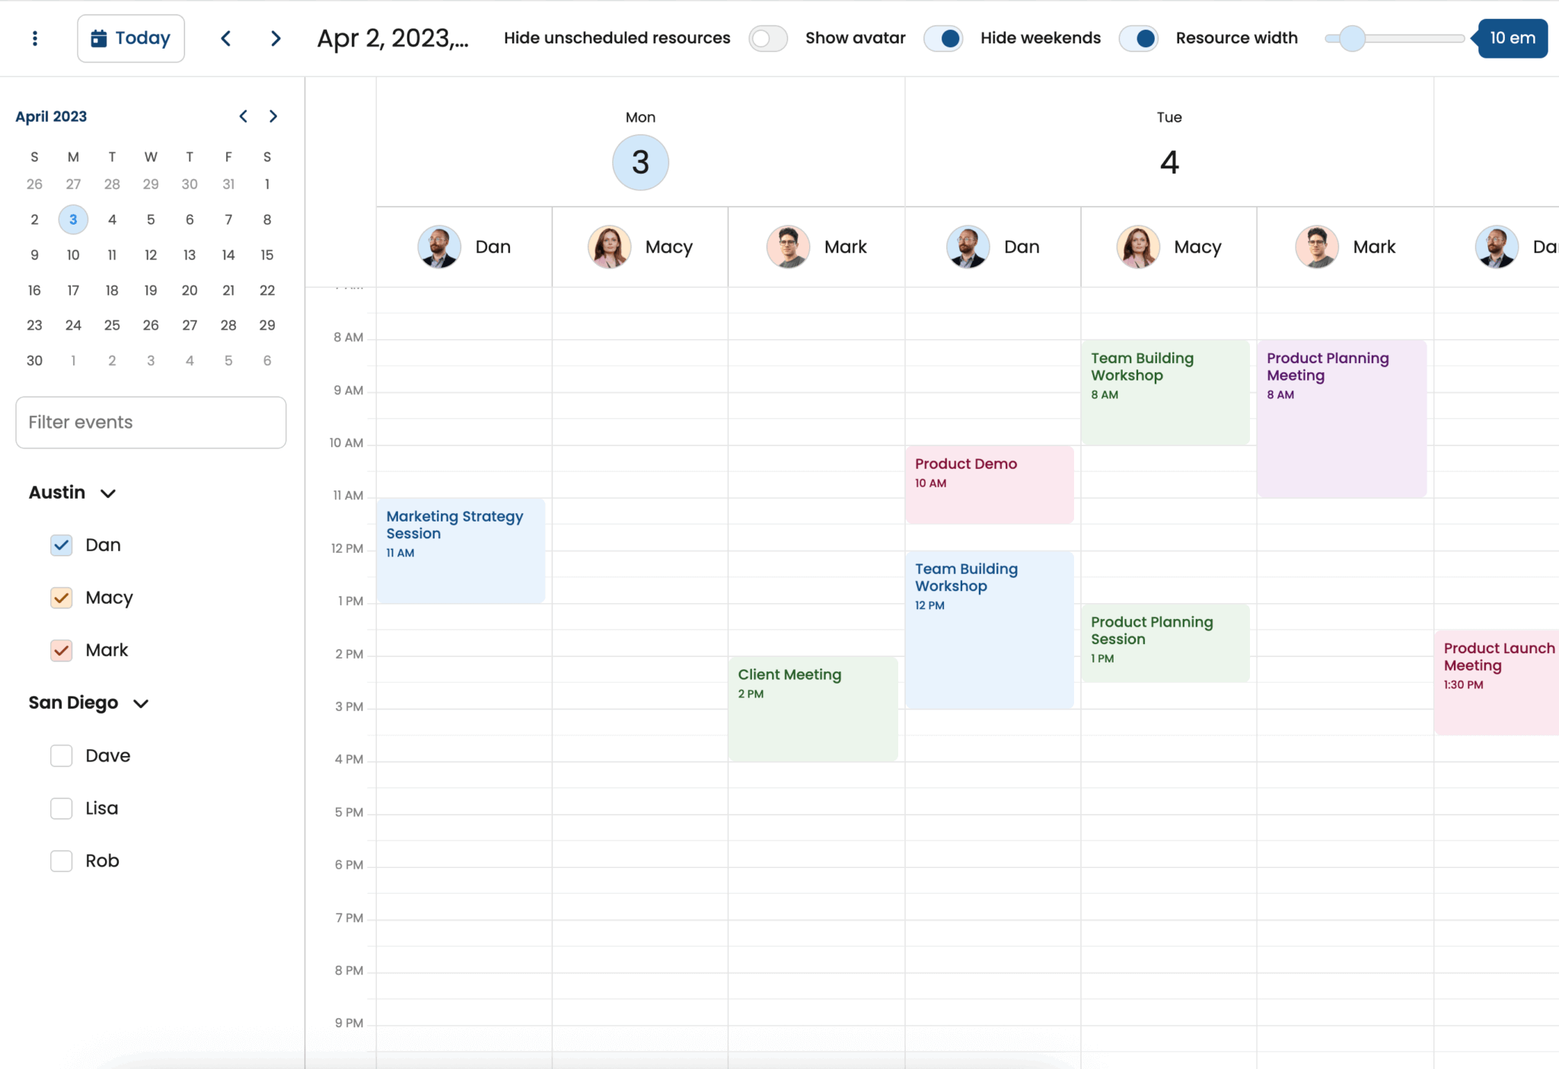Viewport: 1559px width, 1069px height.
Task: Open the Client Meeting event
Action: click(812, 708)
